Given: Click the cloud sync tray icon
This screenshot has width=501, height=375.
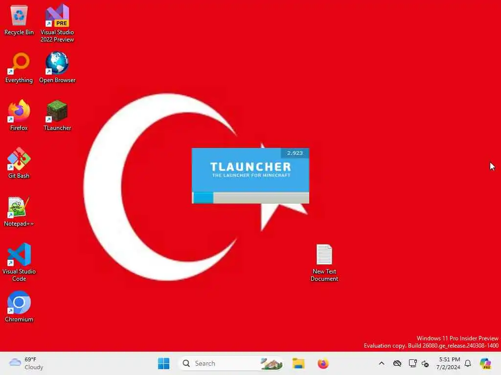Looking at the screenshot, I should point(397,363).
